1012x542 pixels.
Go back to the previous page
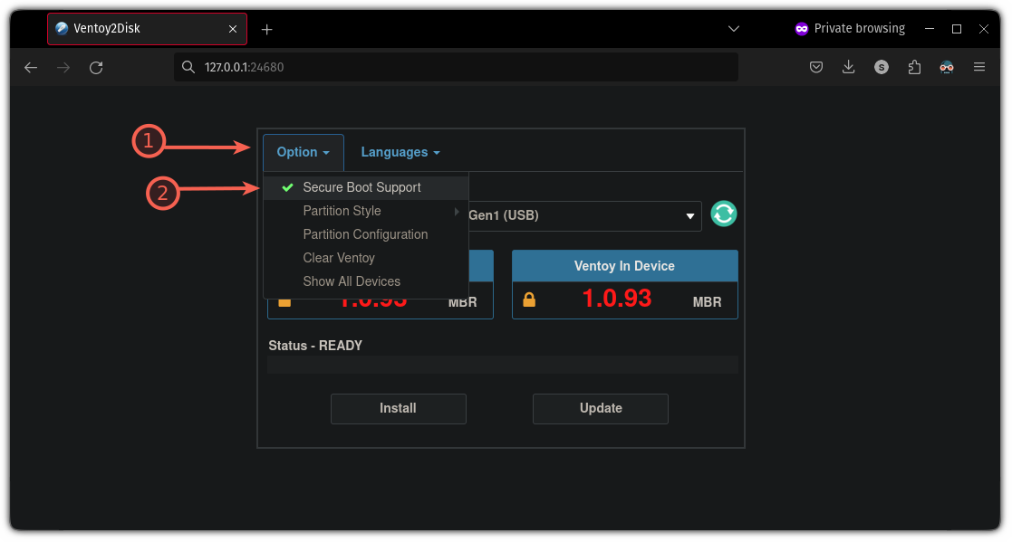30,68
